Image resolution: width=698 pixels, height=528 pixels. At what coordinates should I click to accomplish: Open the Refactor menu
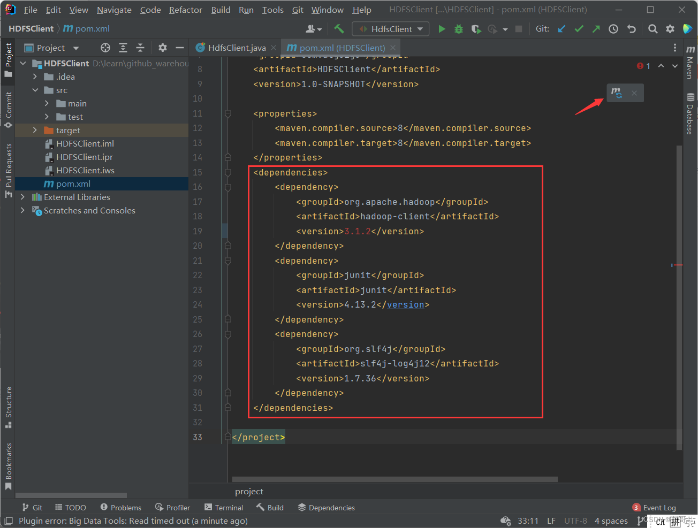tap(186, 10)
